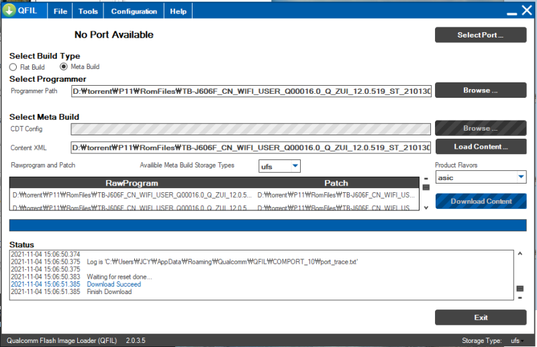The image size is (537, 347).
Task: Click the Waiting for reset done log line
Action: tap(119, 277)
